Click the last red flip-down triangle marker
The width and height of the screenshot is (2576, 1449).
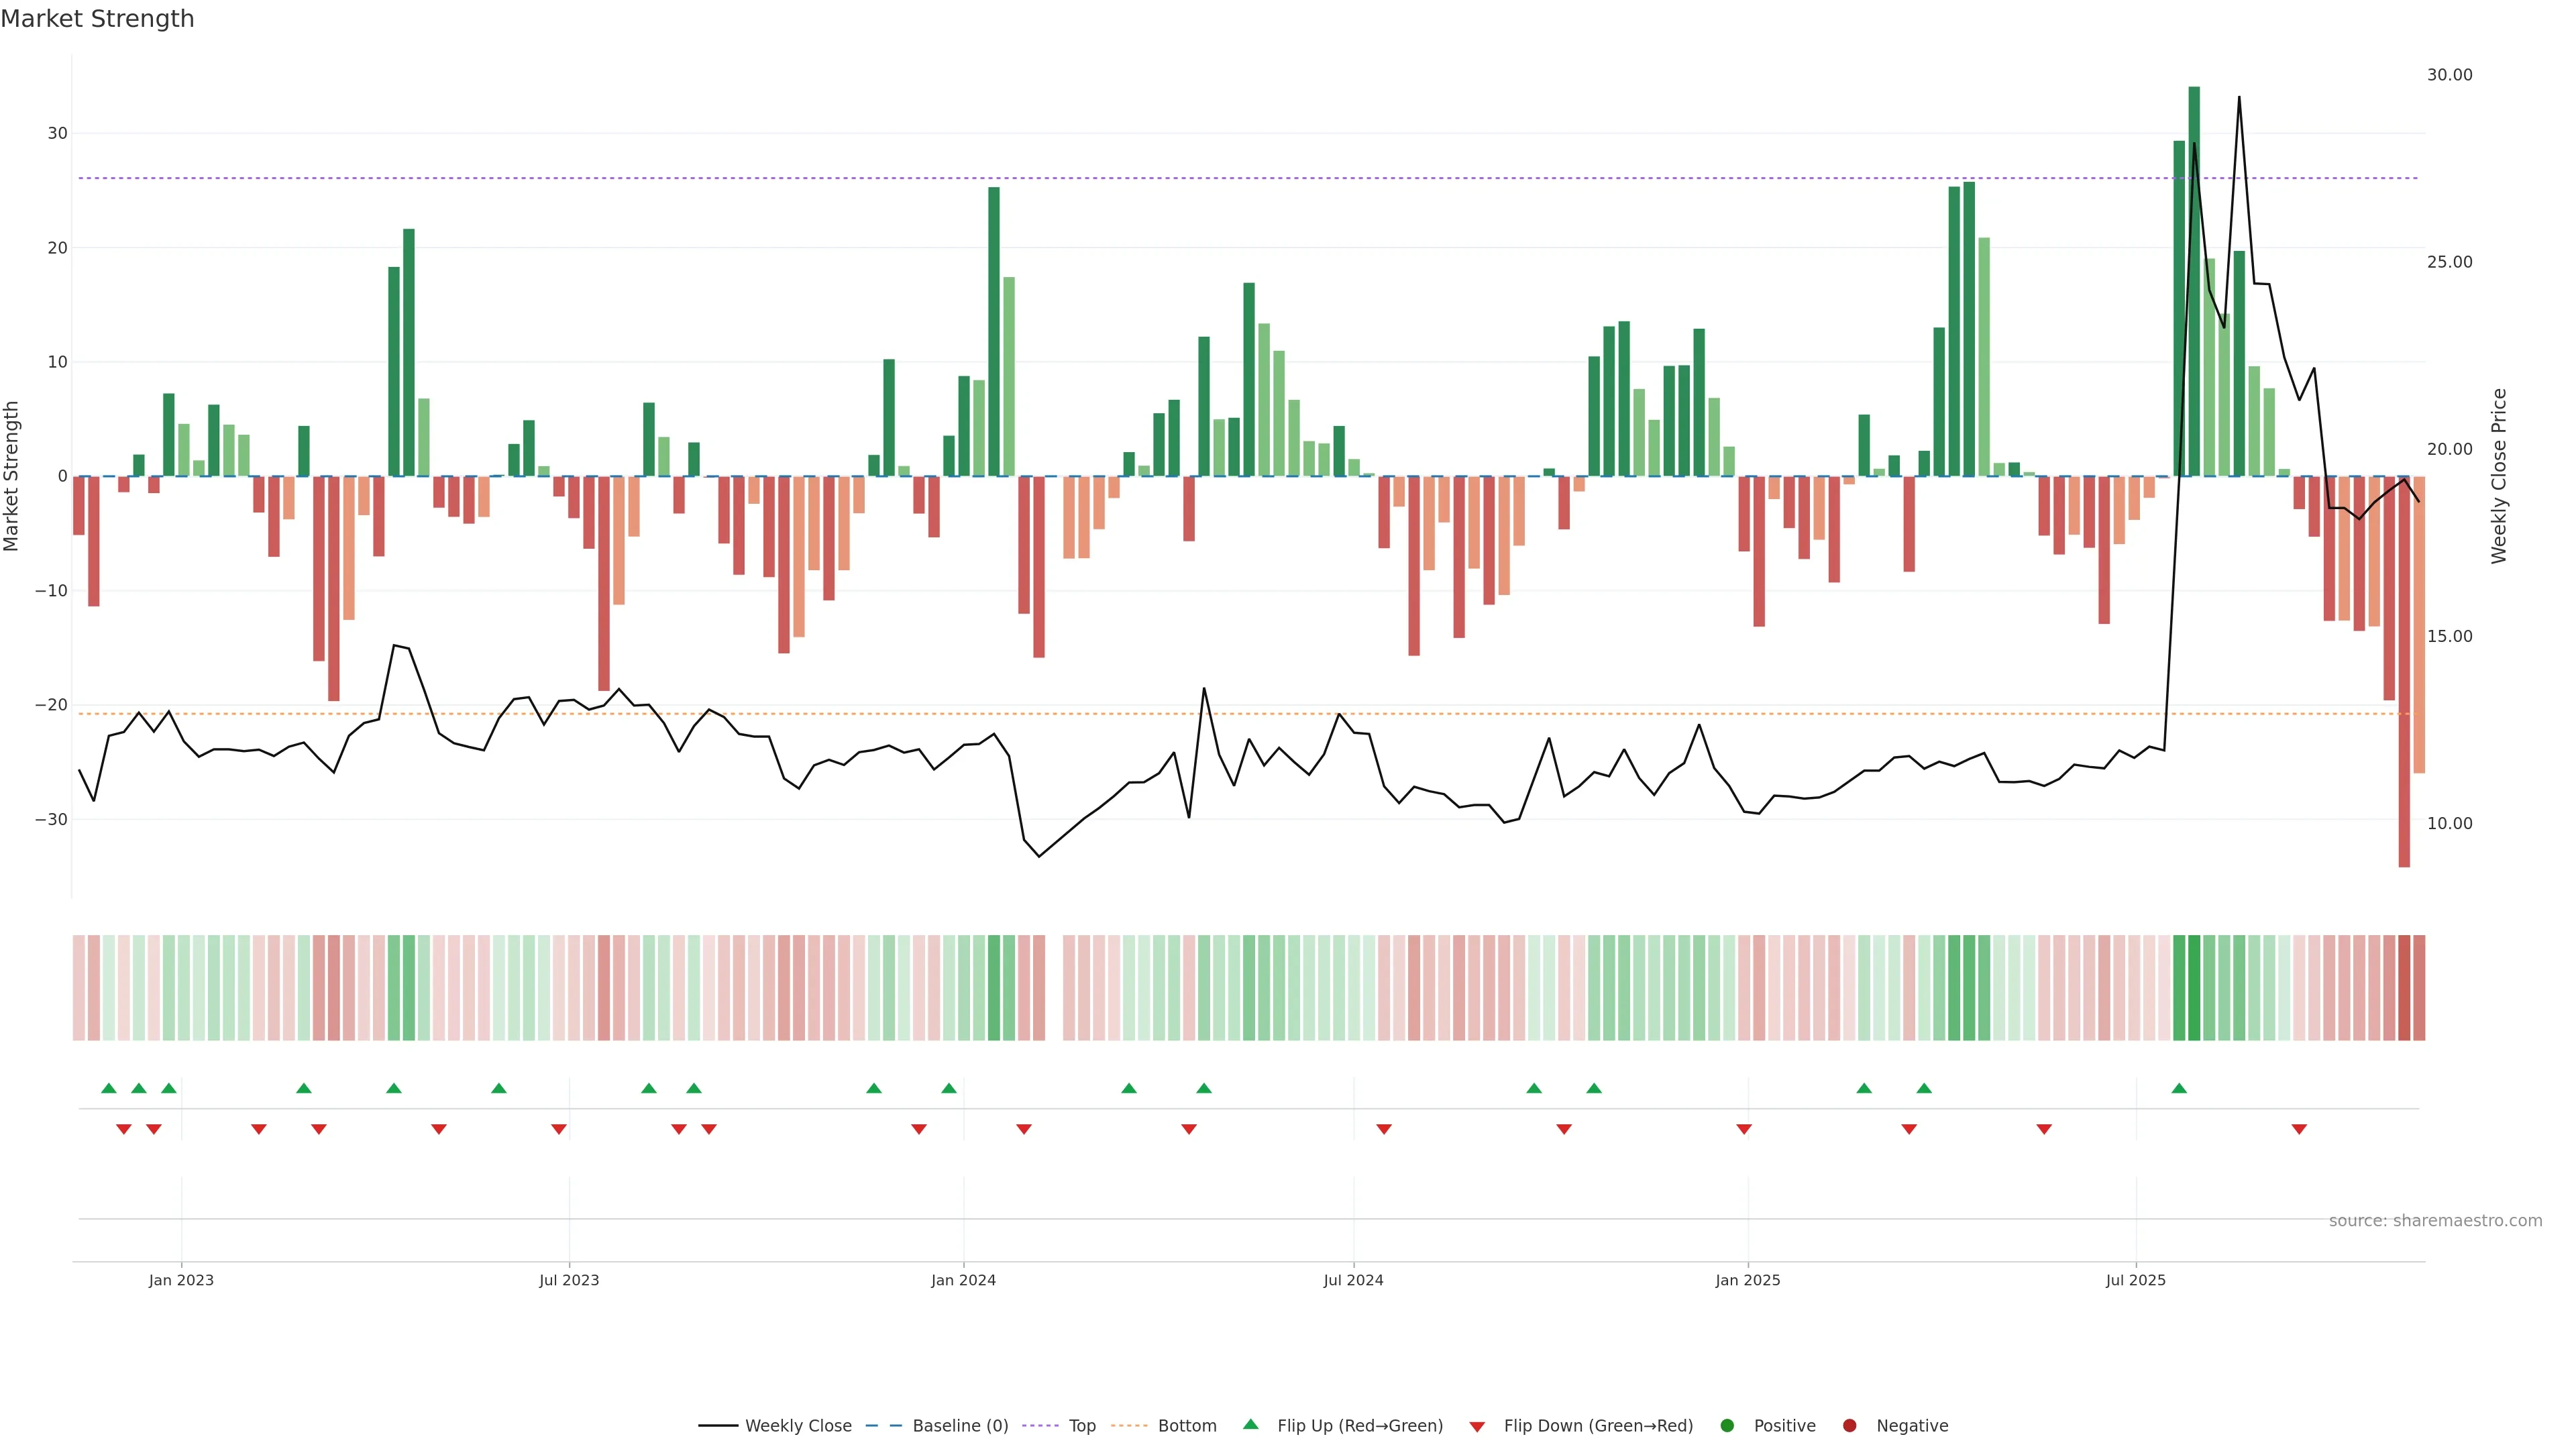click(2299, 1129)
